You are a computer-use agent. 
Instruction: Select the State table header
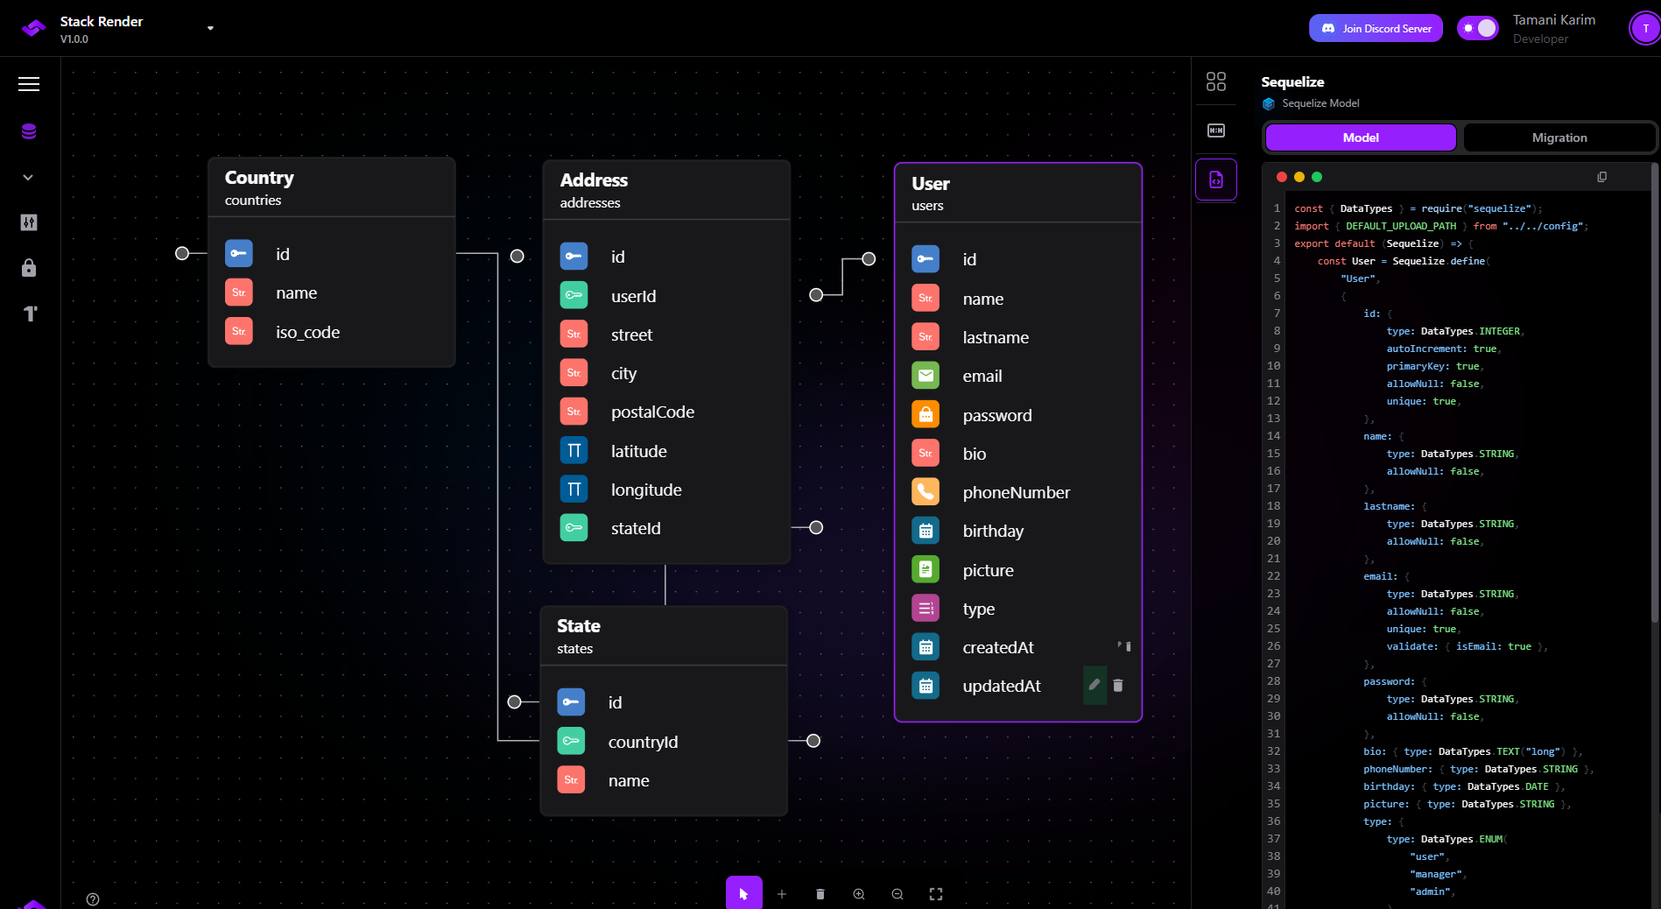(664, 636)
